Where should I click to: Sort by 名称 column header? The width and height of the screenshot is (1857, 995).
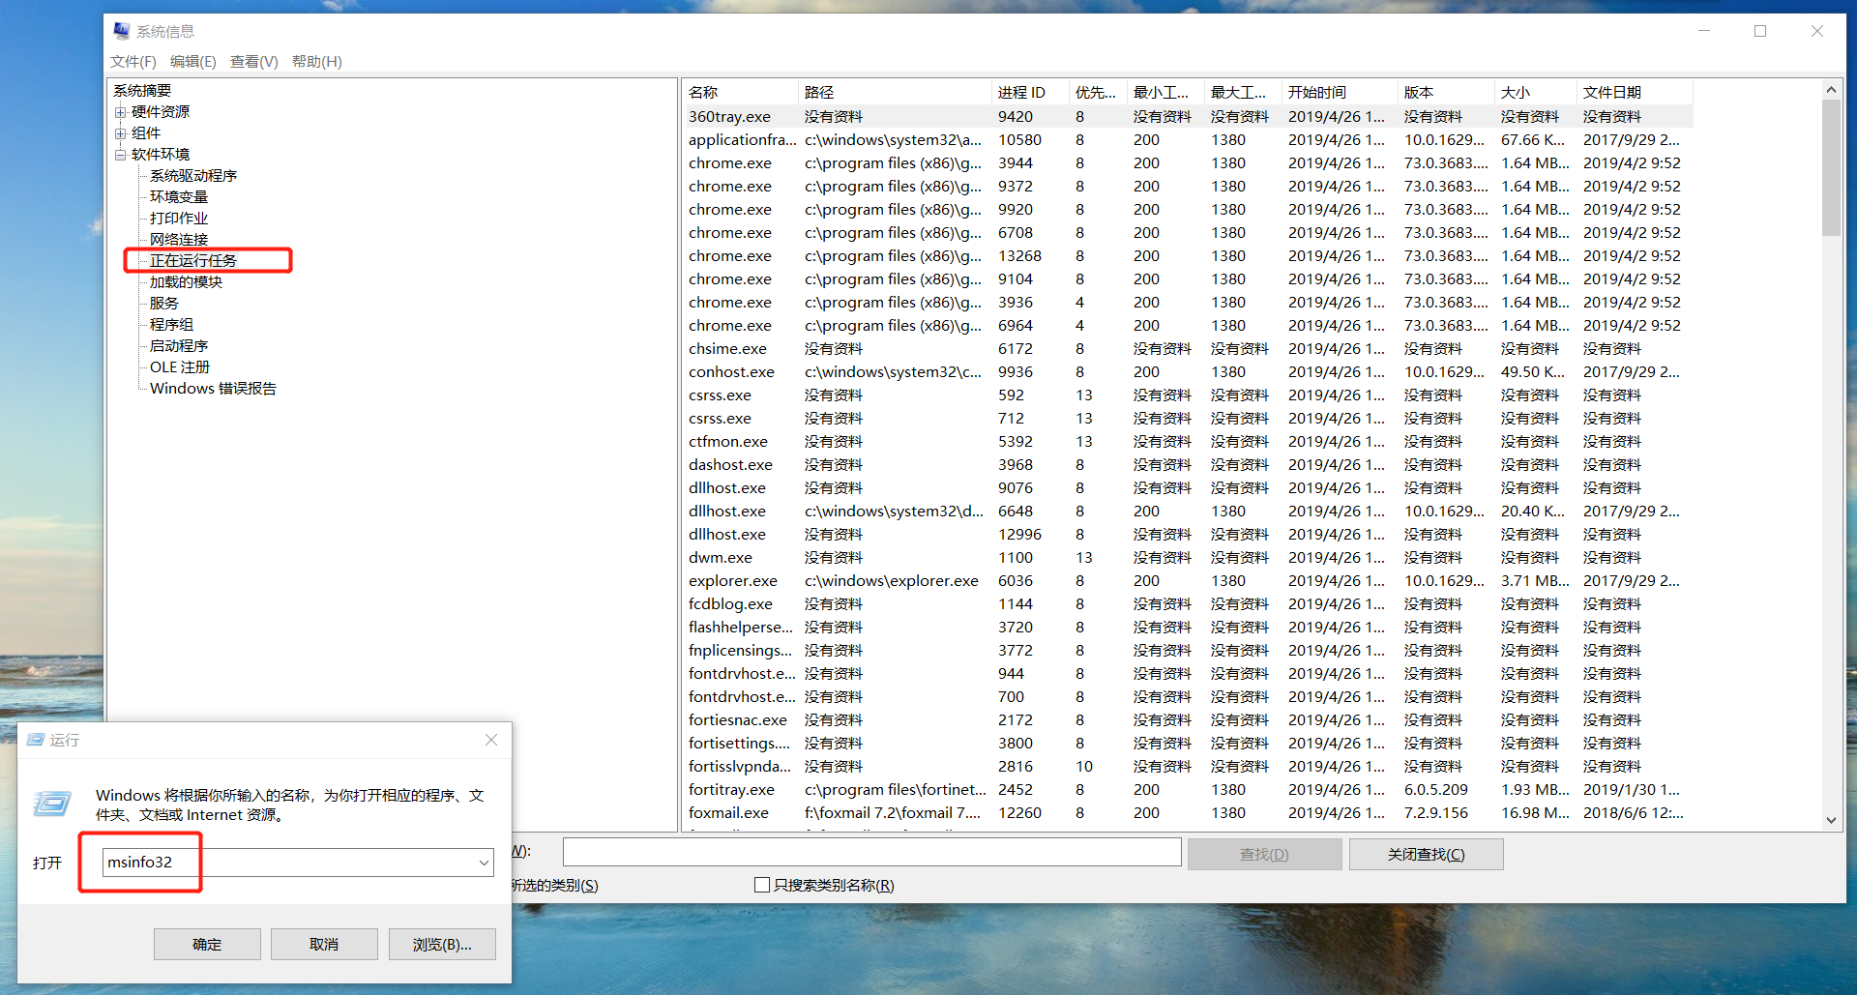[x=742, y=92]
